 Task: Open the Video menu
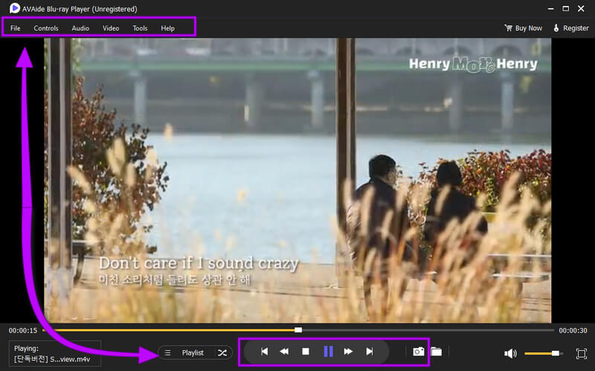tap(111, 28)
